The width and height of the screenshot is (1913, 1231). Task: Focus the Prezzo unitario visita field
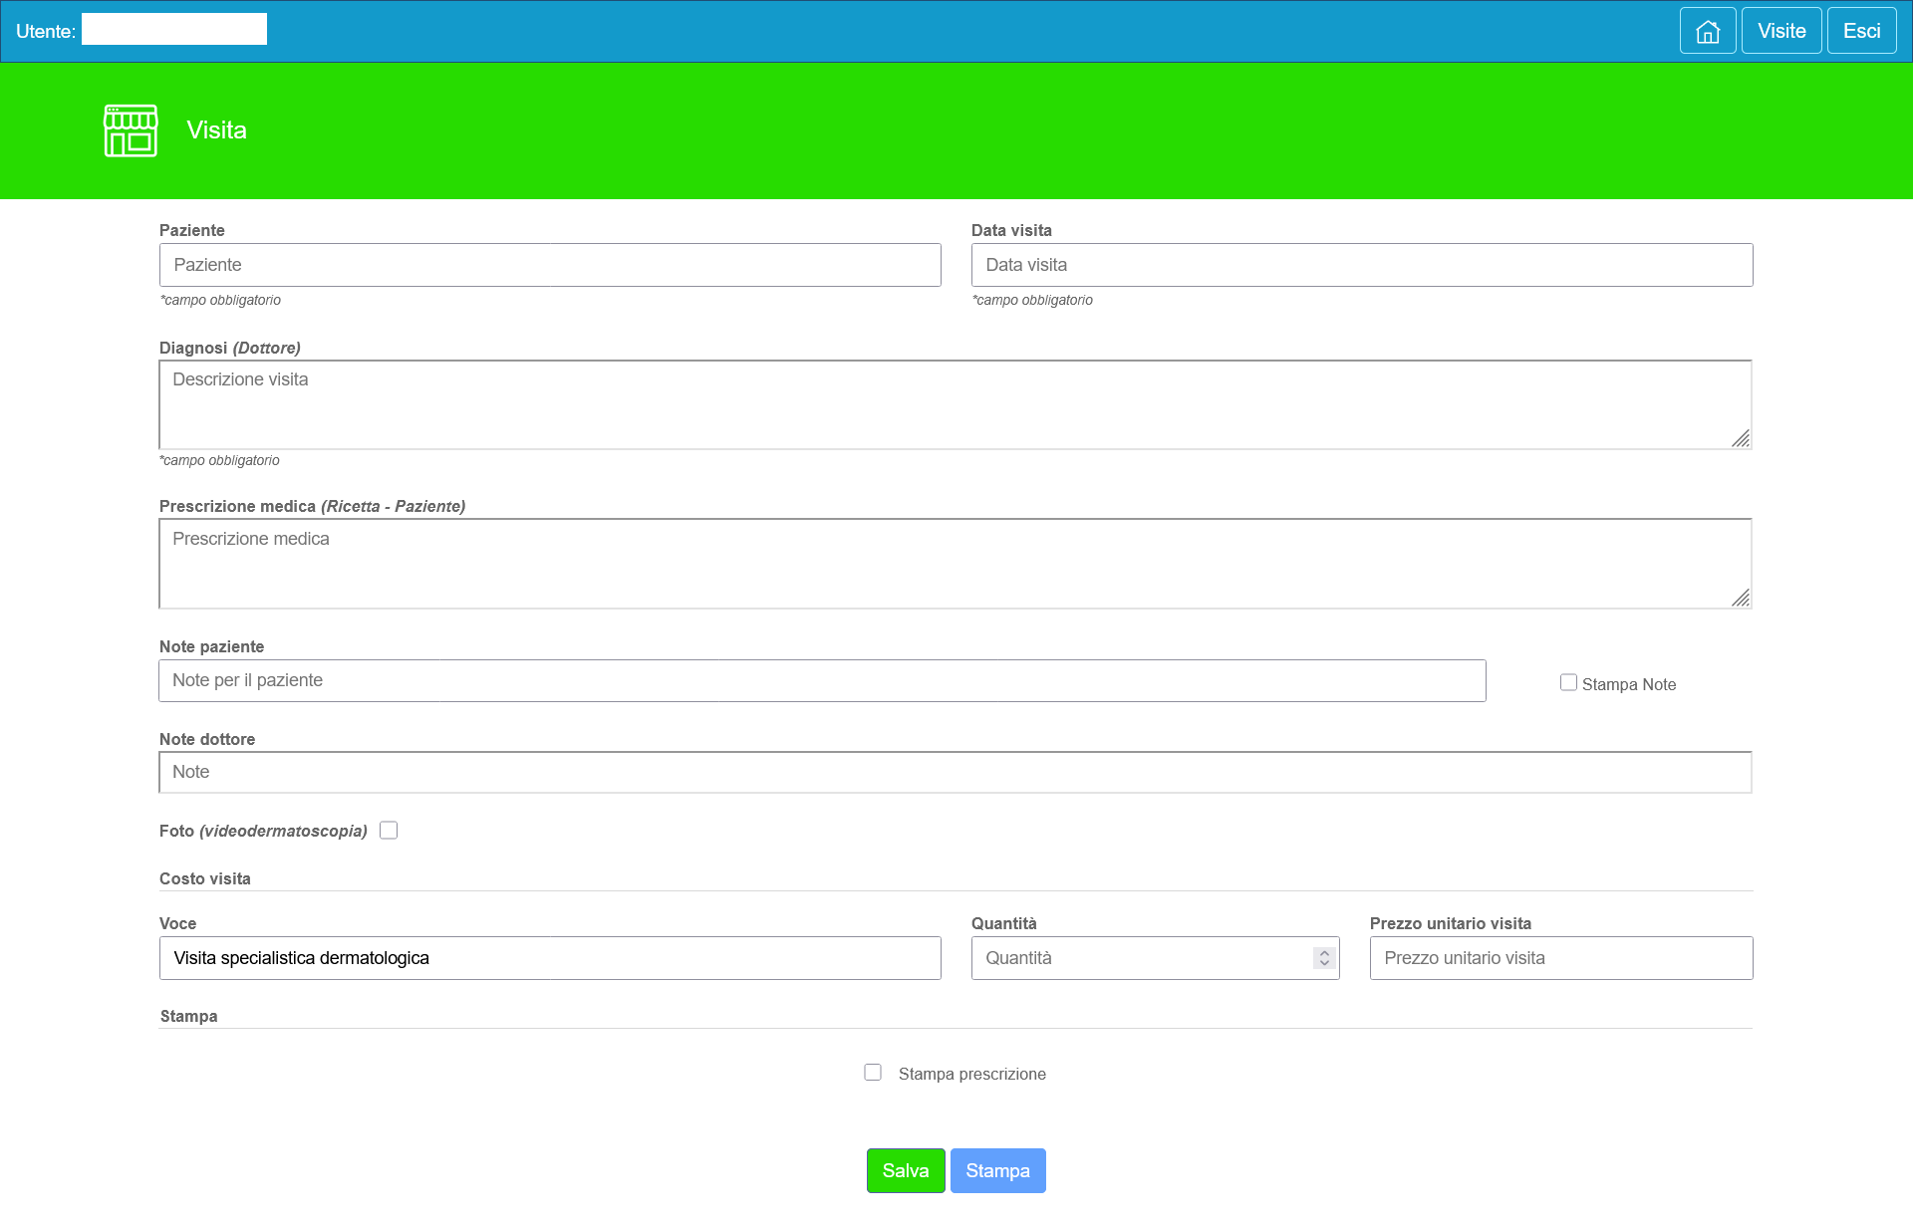(x=1560, y=958)
